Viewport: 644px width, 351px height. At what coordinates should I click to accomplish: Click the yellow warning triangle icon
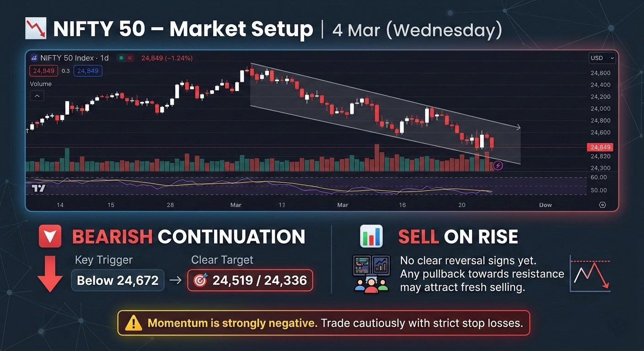134,323
